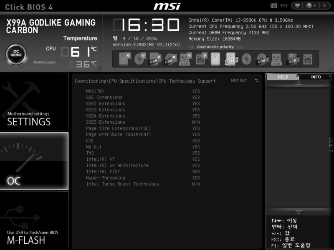
Task: Select UEFI USB hard disk boot icon
Action: pyautogui.click(x=155, y=59)
